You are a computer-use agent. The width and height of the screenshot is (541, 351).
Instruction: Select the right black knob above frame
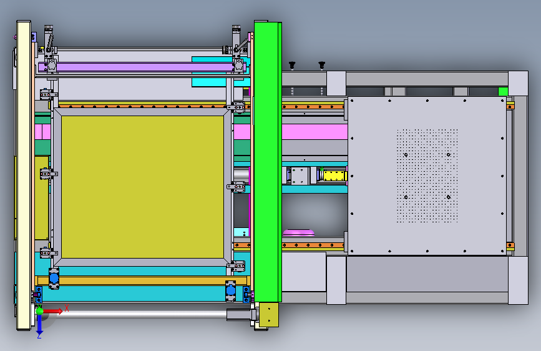pyautogui.click(x=321, y=64)
